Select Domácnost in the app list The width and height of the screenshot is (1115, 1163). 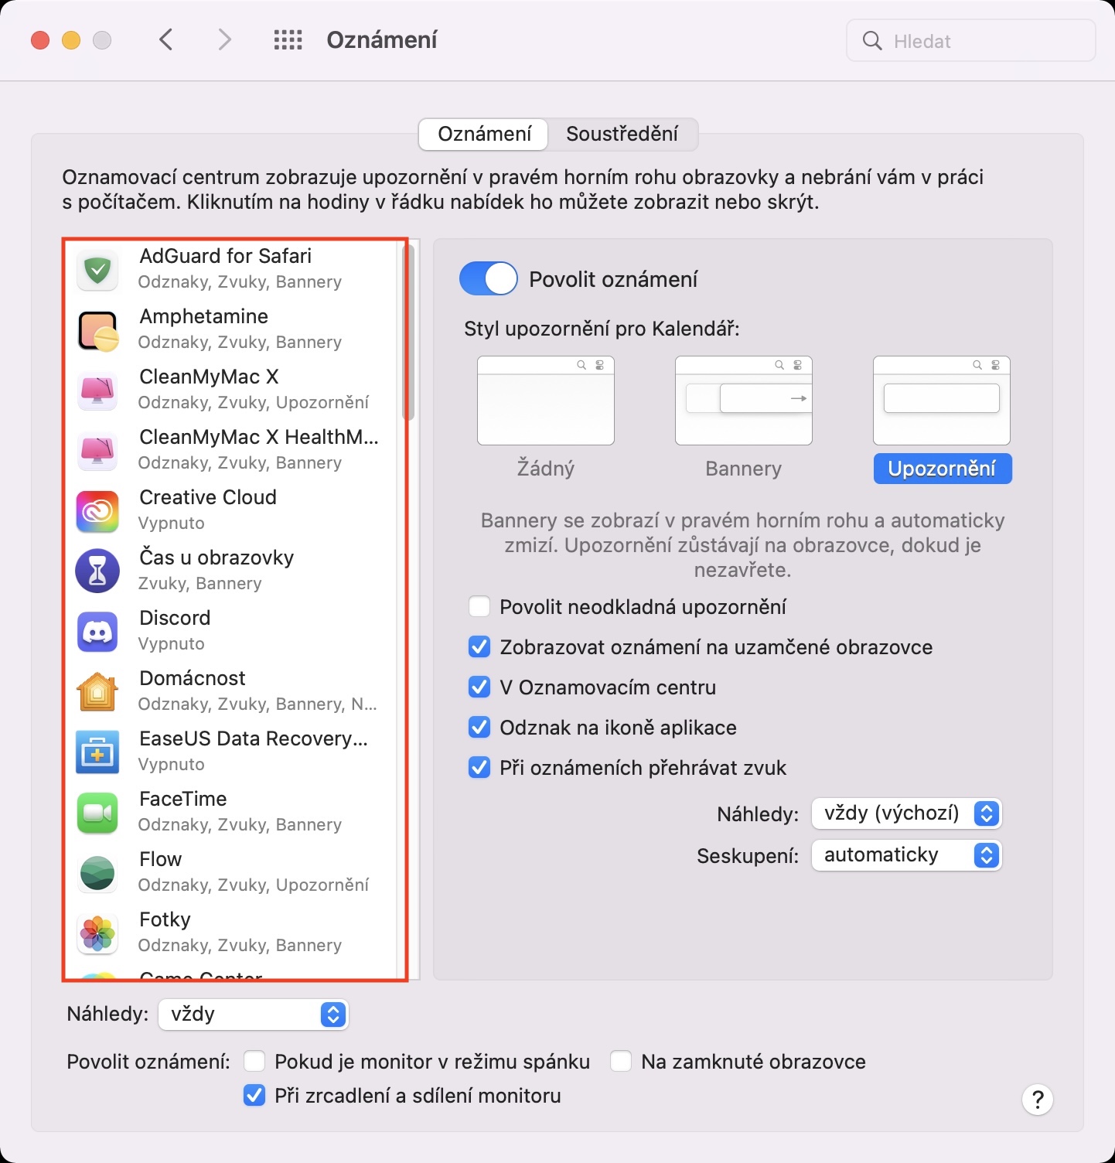click(230, 692)
